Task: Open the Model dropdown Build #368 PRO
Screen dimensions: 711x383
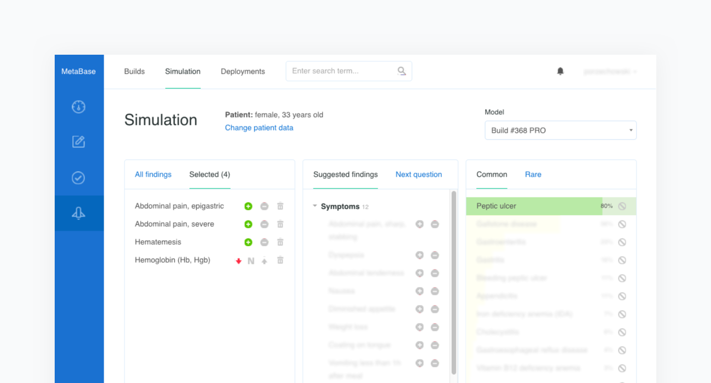Action: [x=561, y=130]
